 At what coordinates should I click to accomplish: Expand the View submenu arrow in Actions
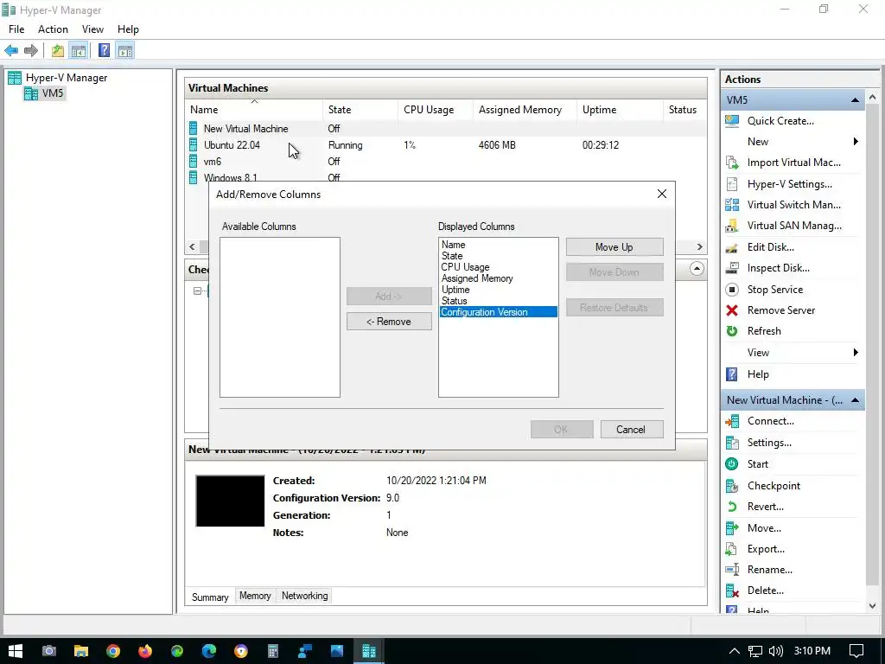[856, 353]
